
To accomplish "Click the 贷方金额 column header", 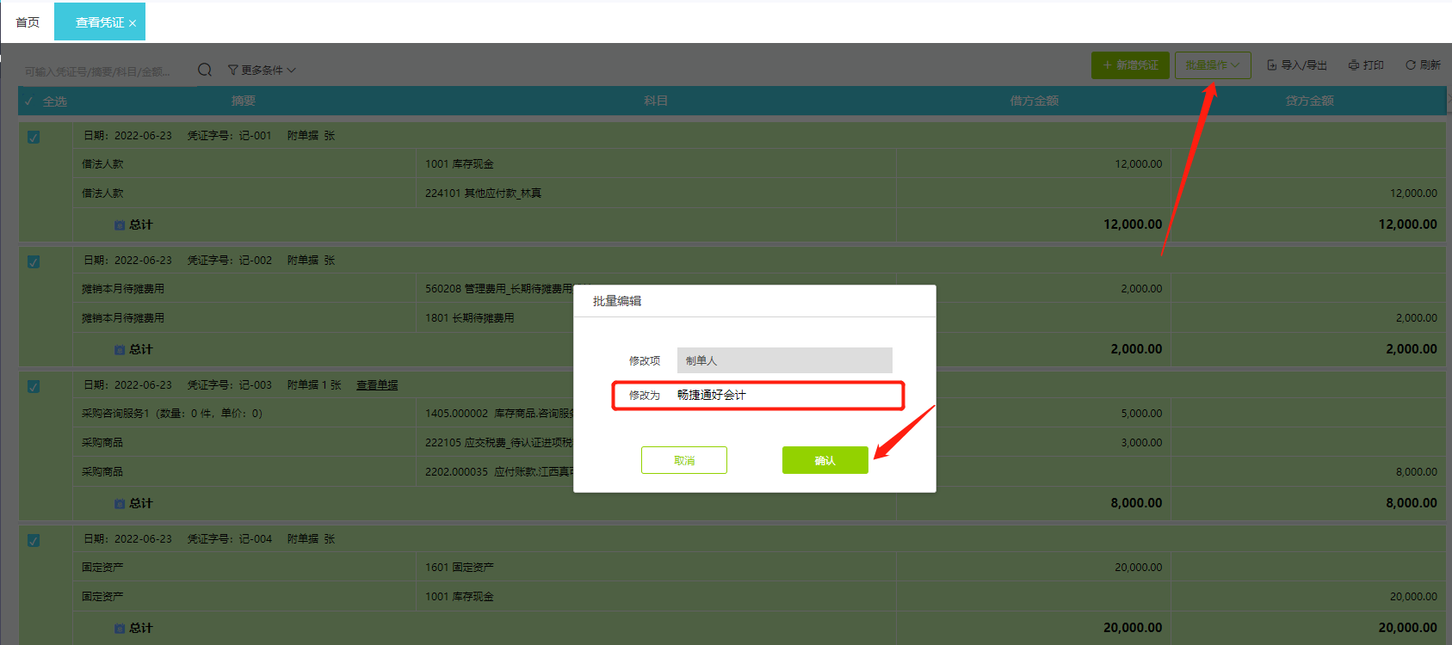I will pos(1310,101).
